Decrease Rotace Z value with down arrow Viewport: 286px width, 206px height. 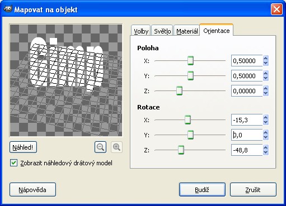point(266,152)
